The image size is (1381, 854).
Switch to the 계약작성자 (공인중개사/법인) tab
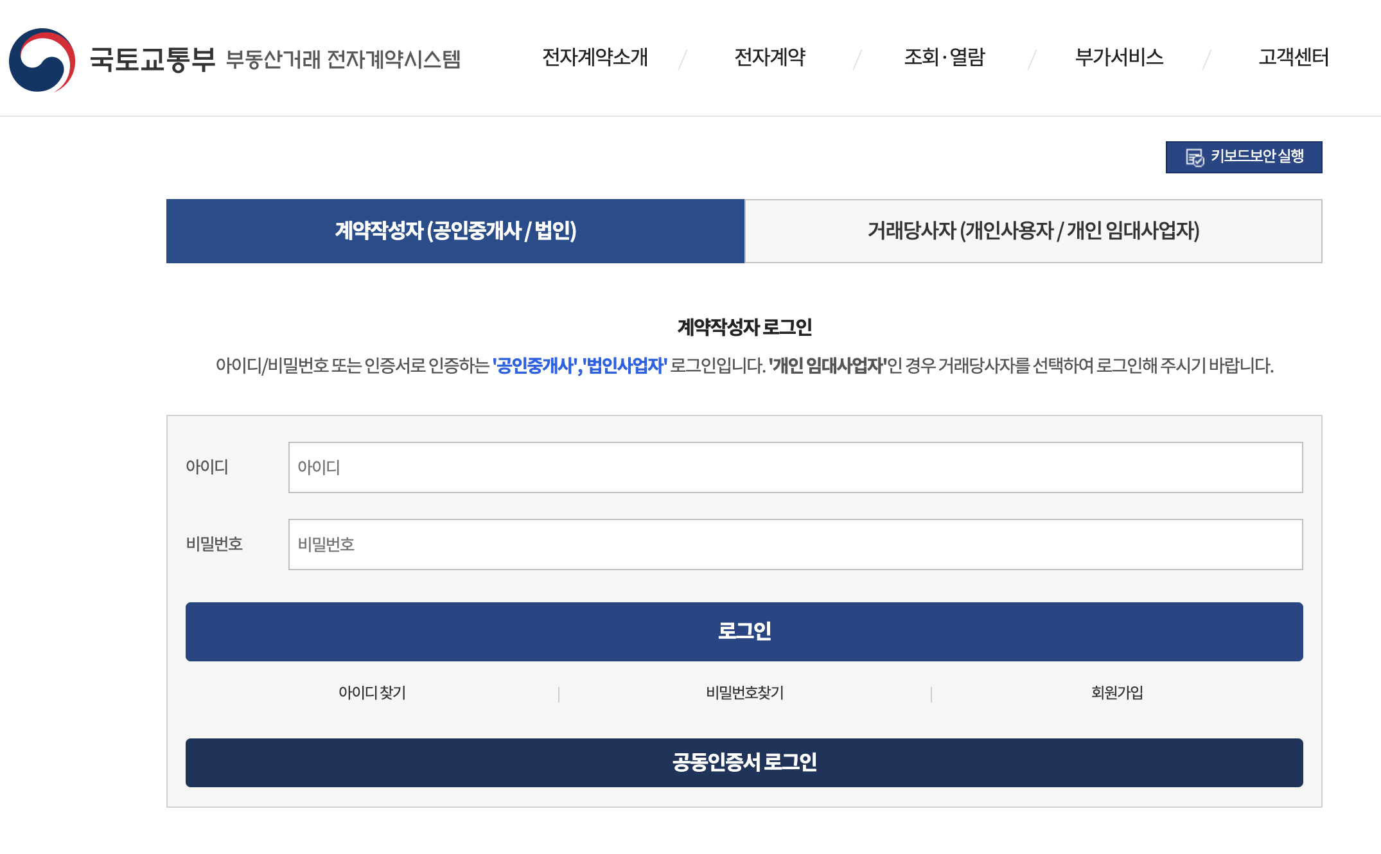click(455, 231)
